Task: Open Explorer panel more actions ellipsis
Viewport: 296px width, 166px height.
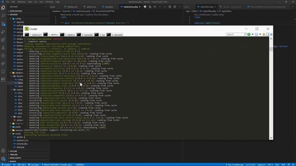Action: pyautogui.click(x=46, y=7)
